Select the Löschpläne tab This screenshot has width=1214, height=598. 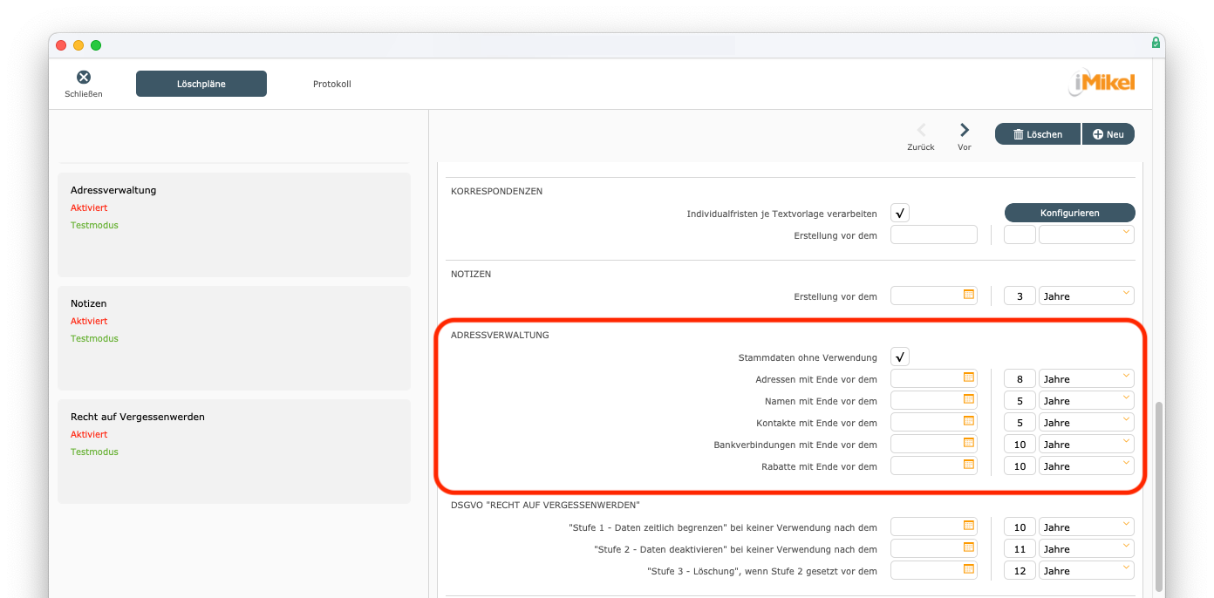(201, 84)
